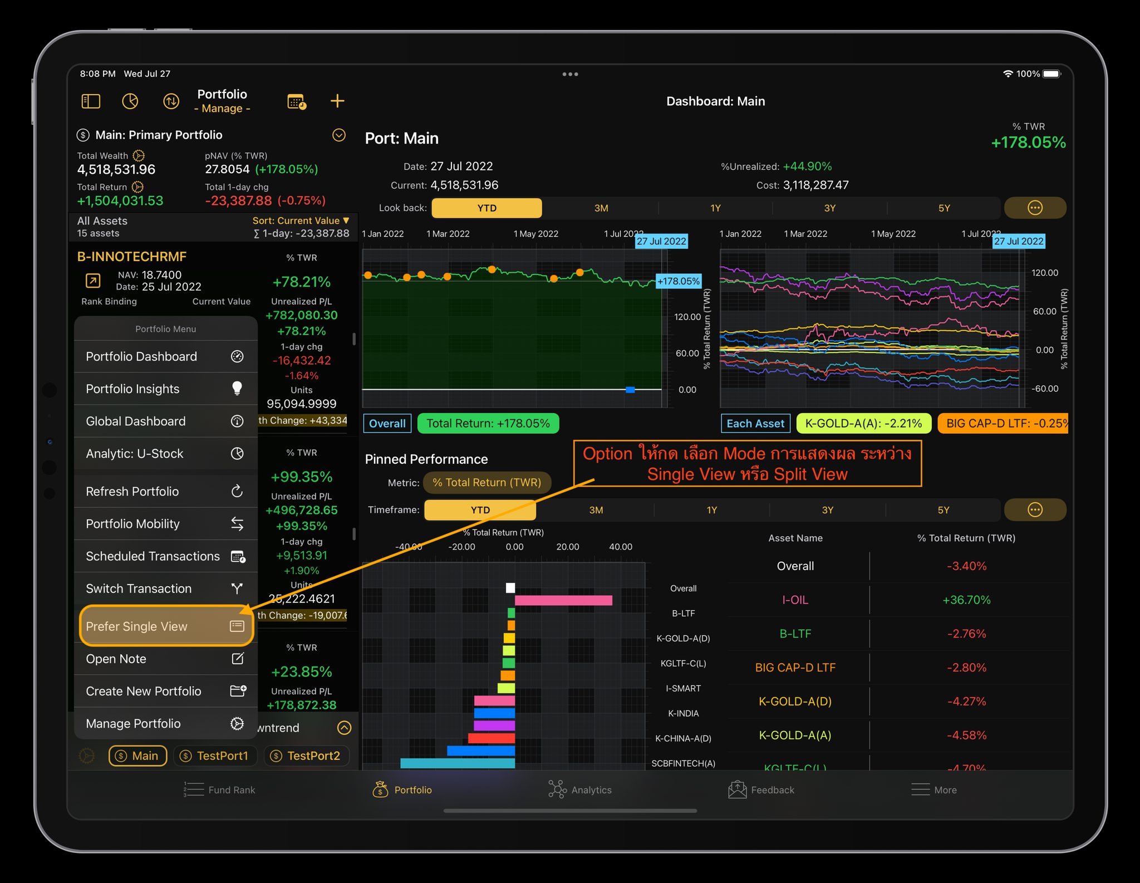Tap the Wi-Fi status icon

1008,73
